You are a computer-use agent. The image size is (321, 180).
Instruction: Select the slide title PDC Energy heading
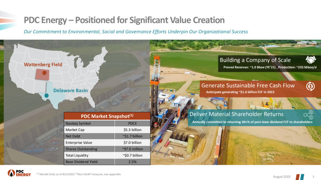tap(124, 20)
